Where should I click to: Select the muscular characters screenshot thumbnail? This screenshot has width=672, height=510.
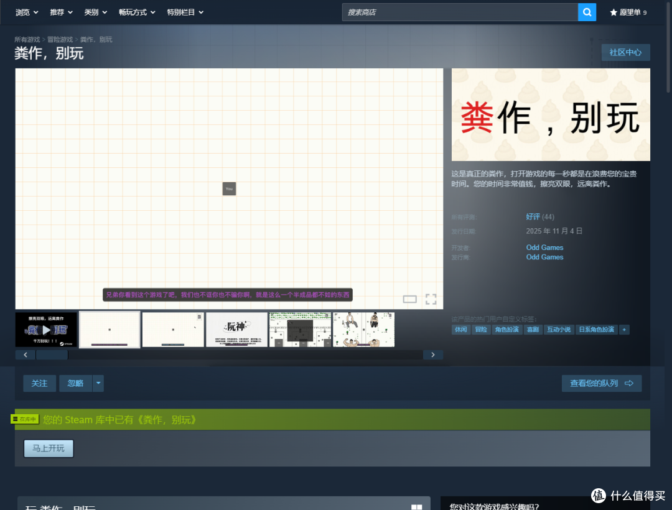[x=363, y=330]
